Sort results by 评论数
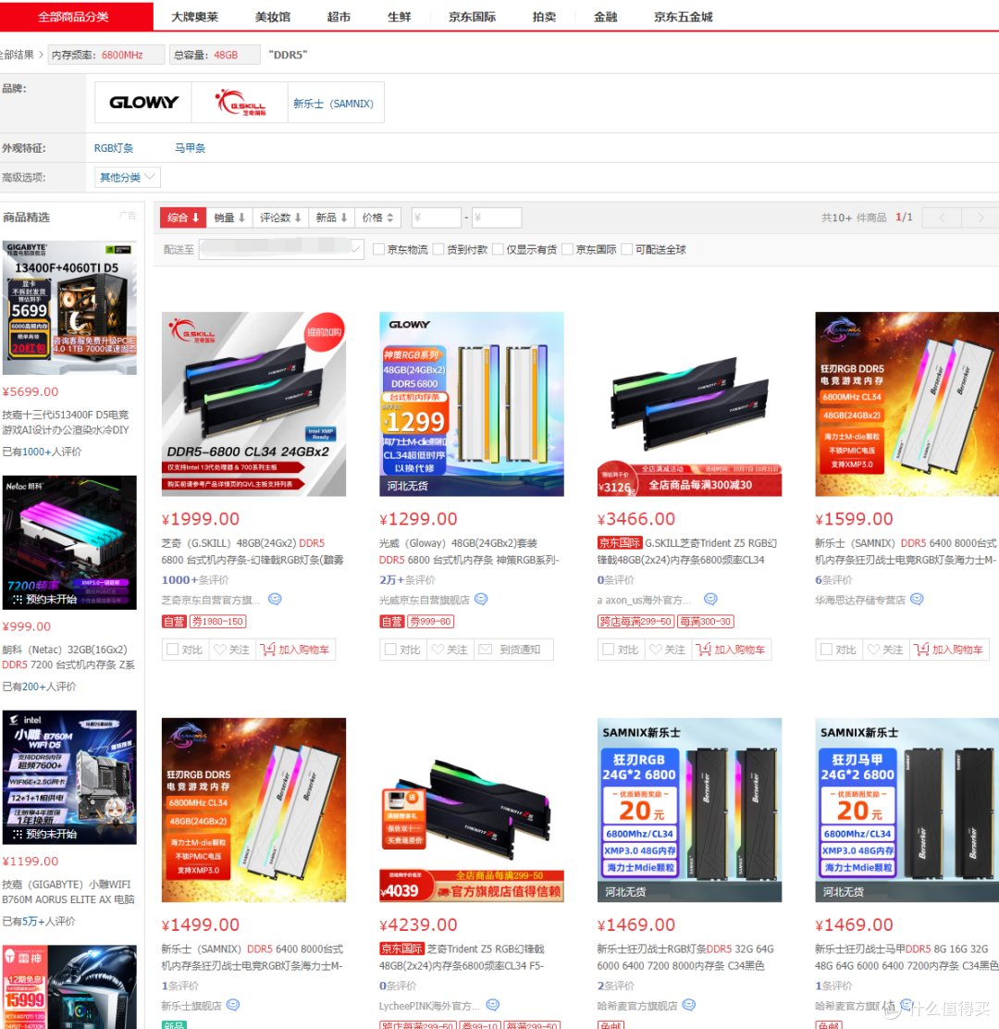999x1029 pixels. click(281, 217)
